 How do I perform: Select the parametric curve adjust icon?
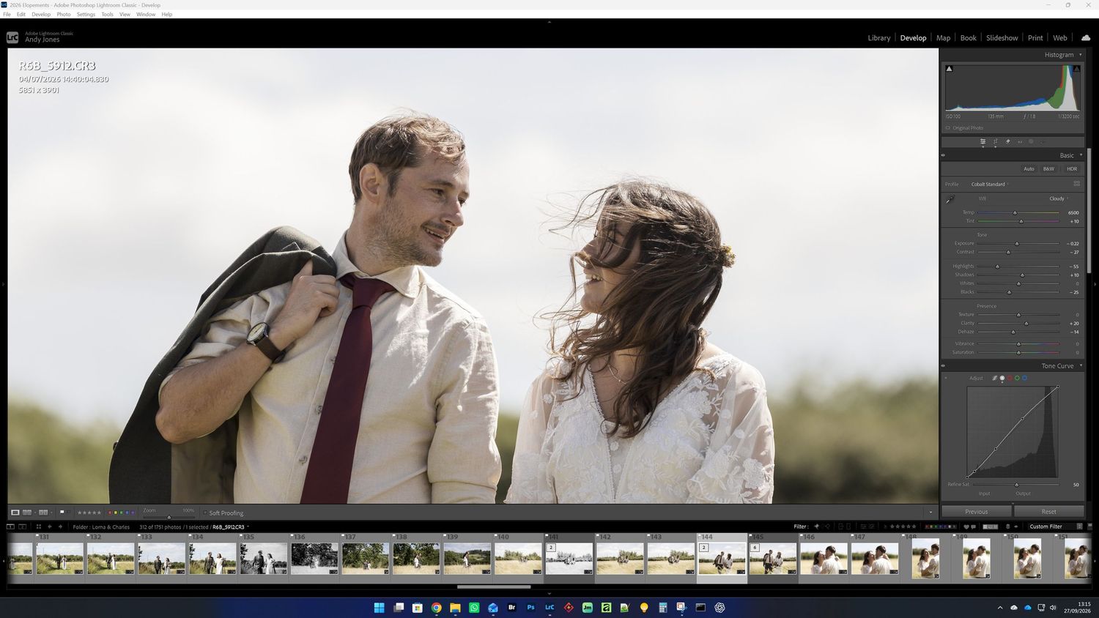pyautogui.click(x=994, y=379)
